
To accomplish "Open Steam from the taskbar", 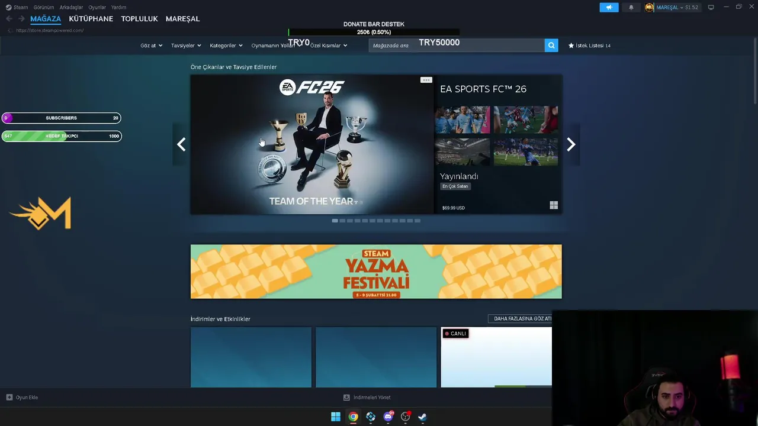I will click(423, 417).
